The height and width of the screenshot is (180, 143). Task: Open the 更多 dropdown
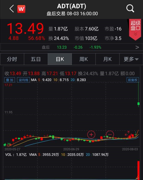coord(131,59)
